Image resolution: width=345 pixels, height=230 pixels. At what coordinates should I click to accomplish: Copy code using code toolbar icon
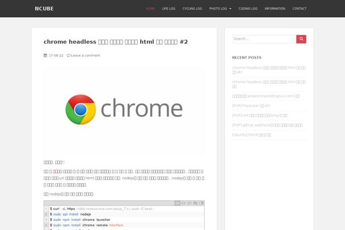pyautogui.click(x=195, y=203)
